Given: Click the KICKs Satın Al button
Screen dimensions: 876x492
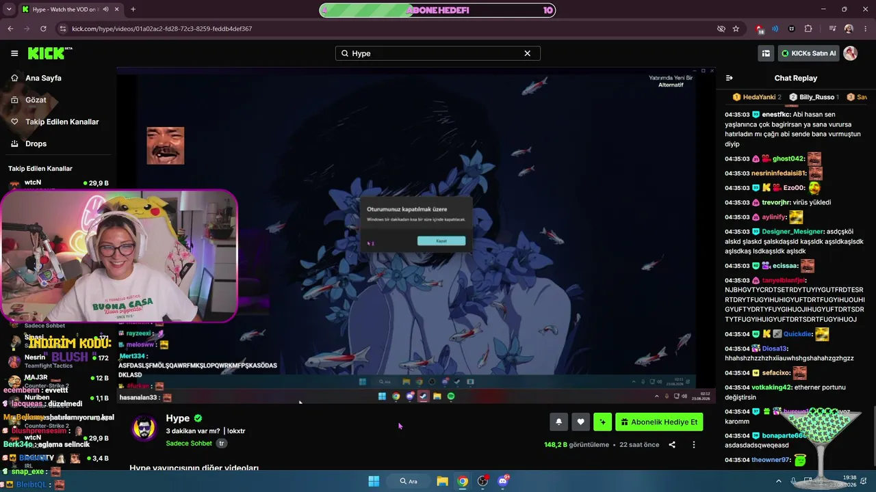Looking at the screenshot, I should coord(808,53).
